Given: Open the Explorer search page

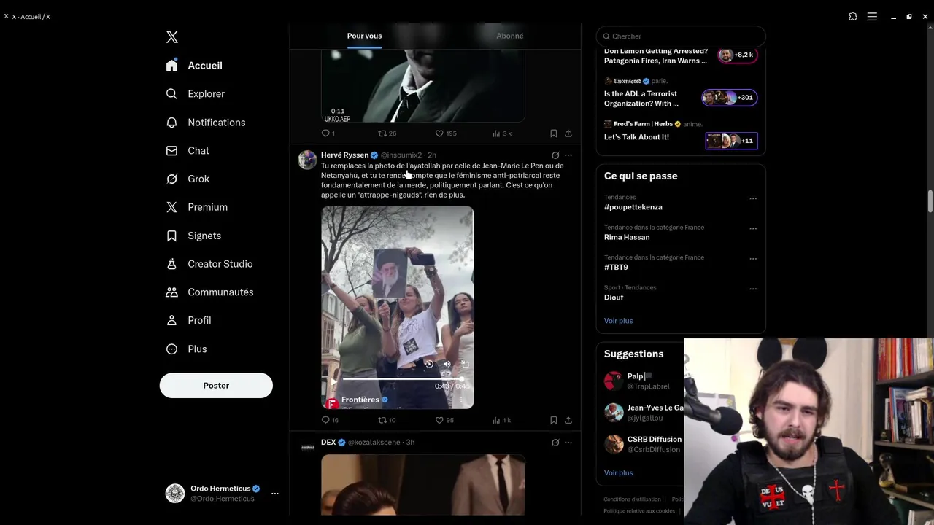Looking at the screenshot, I should [x=195, y=94].
